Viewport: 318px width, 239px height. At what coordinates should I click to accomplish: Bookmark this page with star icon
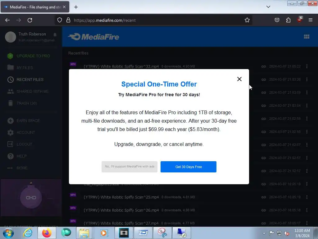point(247,20)
